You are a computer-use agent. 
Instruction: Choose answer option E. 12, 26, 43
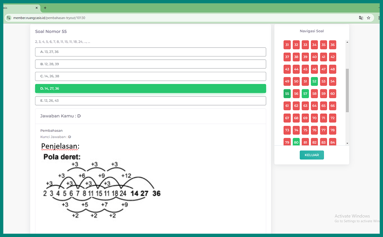[x=150, y=101]
